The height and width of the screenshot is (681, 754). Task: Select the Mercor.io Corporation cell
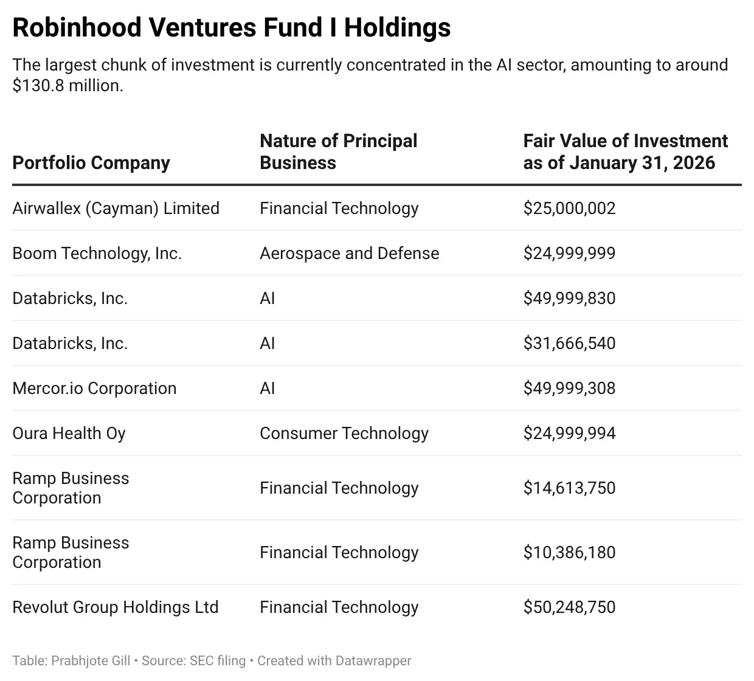[x=94, y=388]
